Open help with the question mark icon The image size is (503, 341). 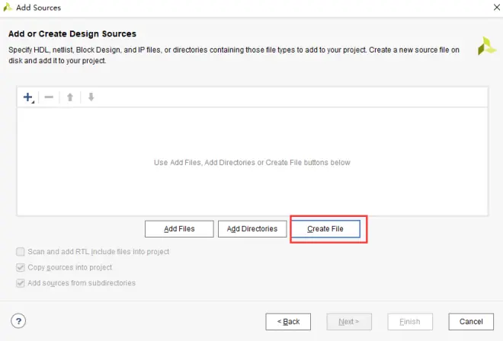pyautogui.click(x=18, y=320)
